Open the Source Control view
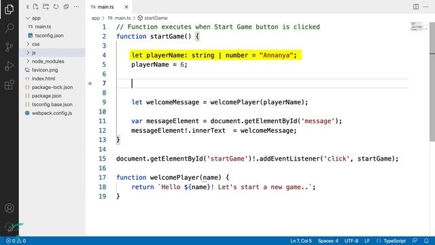This screenshot has width=435, height=245. [x=9, y=47]
